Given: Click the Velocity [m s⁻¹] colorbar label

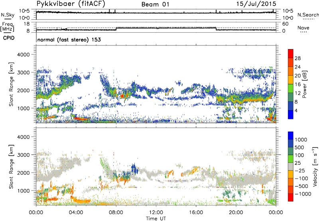Looking at the screenshot, I should coord(315,166).
